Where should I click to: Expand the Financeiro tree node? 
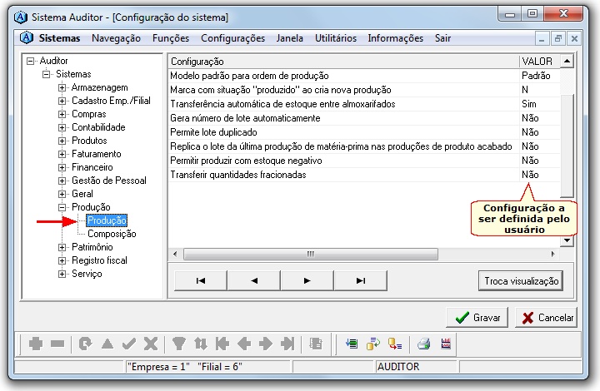tap(62, 167)
